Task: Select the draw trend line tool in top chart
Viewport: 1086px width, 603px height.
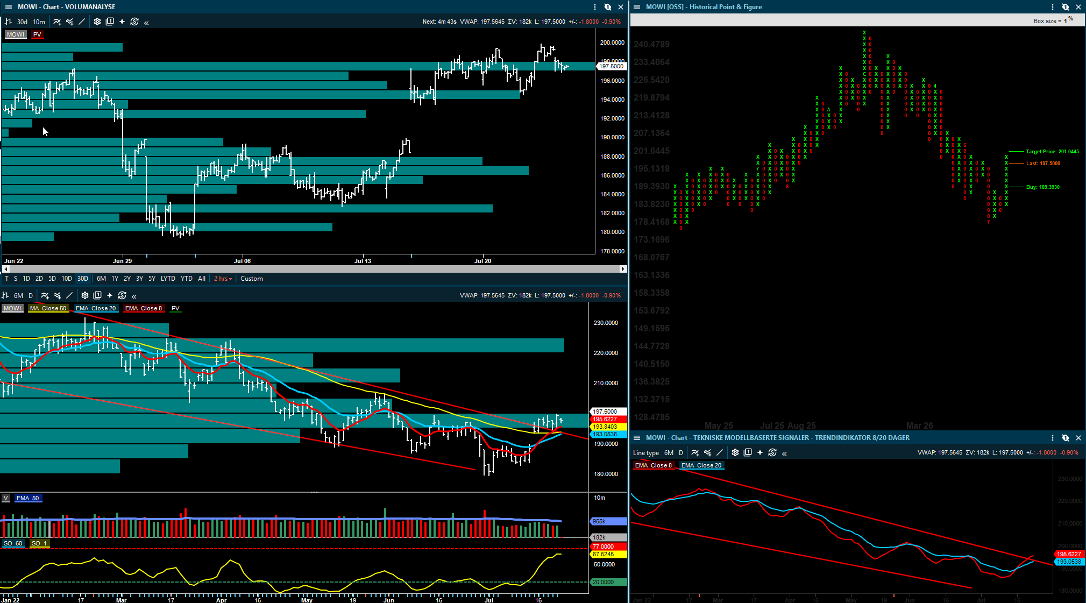Action: pos(82,22)
